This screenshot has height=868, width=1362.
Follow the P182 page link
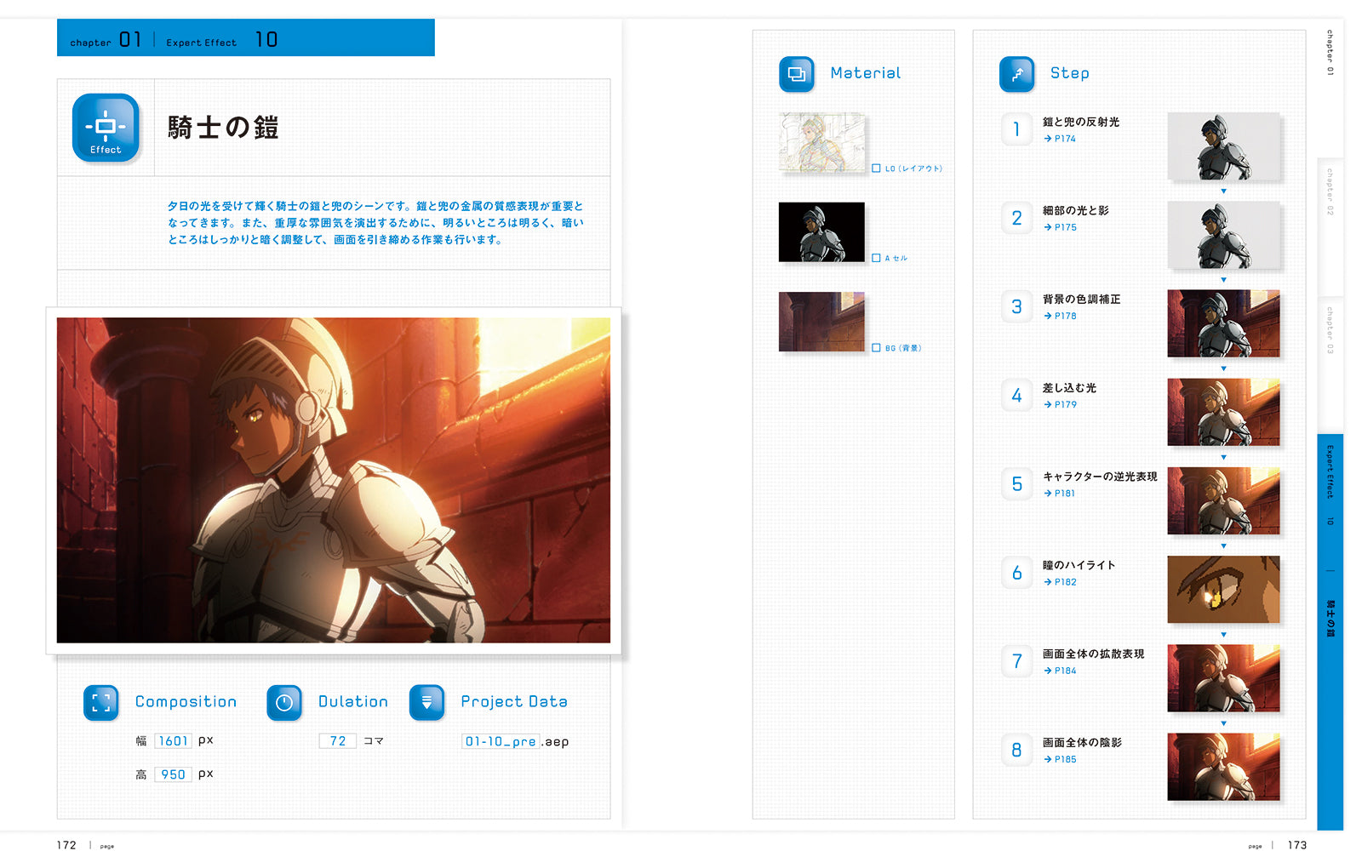pos(1060,582)
